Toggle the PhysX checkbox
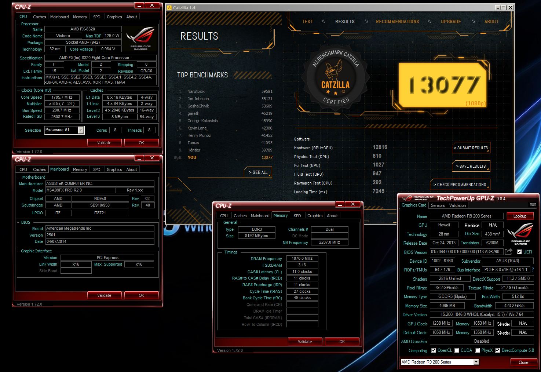Viewport: 541px width, 372px height. click(x=477, y=350)
